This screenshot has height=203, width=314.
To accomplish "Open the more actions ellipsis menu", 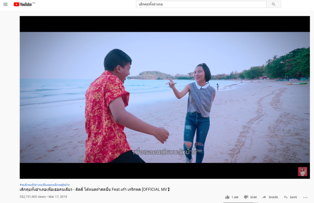I will (305, 197).
